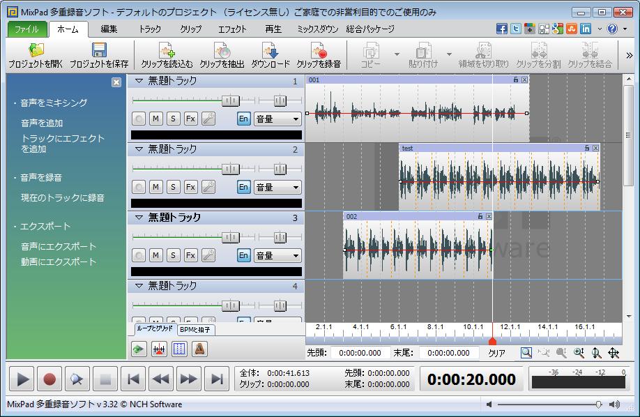The image size is (640, 417).
Task: Open the ファイル tab
Action: click(26, 29)
